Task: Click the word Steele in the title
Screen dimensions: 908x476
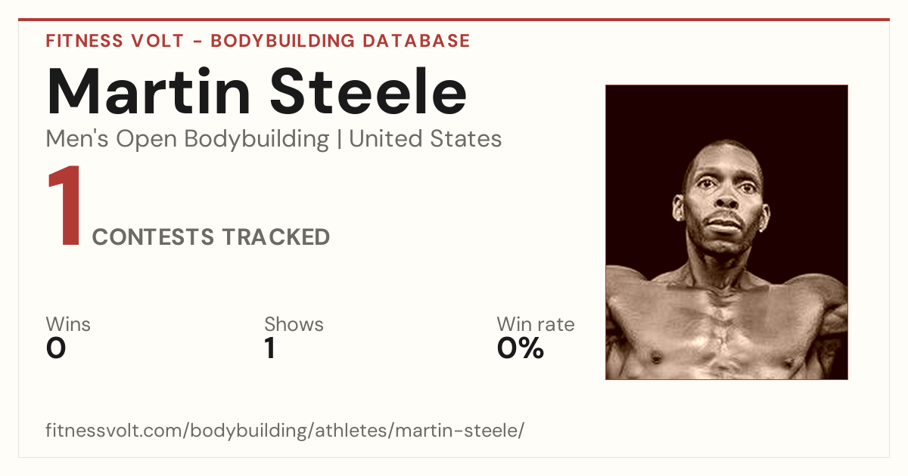Action: point(369,91)
